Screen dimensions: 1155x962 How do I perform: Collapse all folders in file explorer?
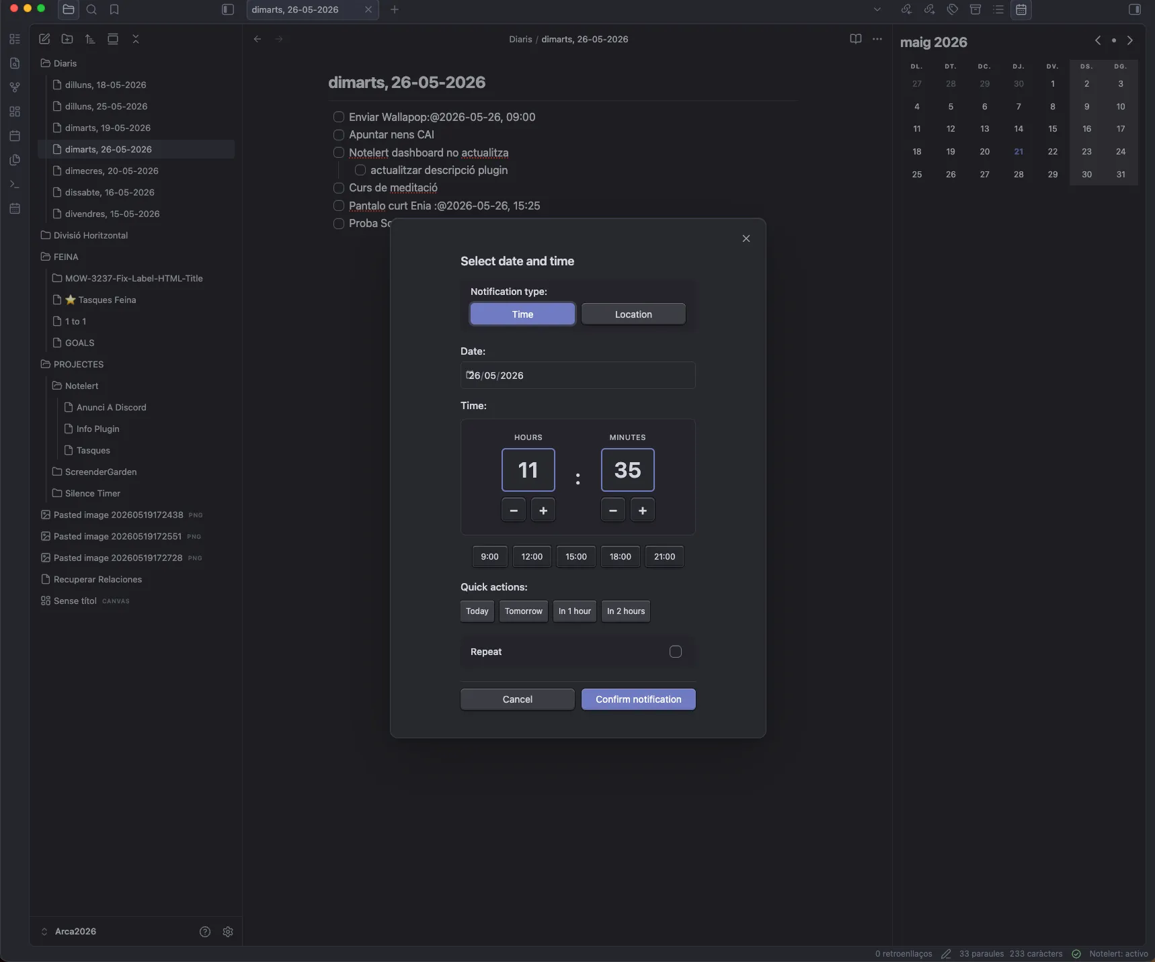pyautogui.click(x=136, y=39)
